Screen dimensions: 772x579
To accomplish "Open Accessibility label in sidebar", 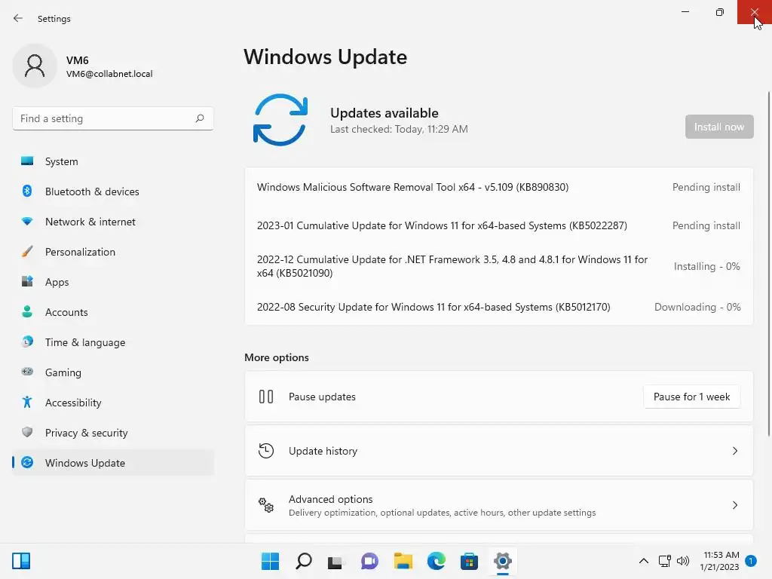I will tap(73, 403).
